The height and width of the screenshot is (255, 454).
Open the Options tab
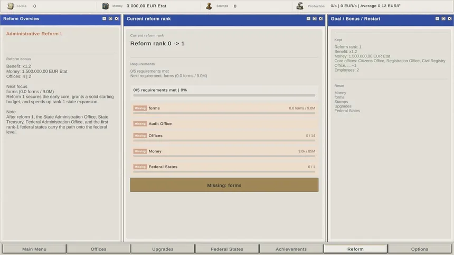tap(420, 249)
